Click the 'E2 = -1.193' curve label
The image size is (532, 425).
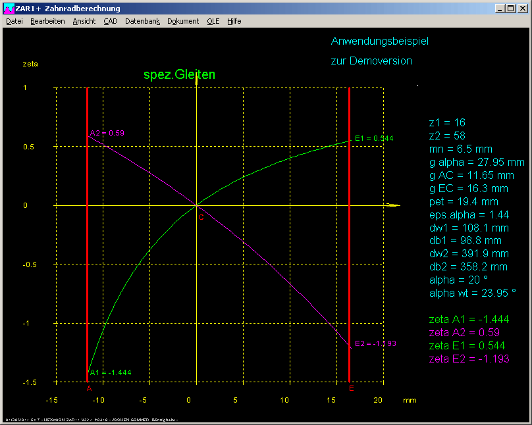375,343
